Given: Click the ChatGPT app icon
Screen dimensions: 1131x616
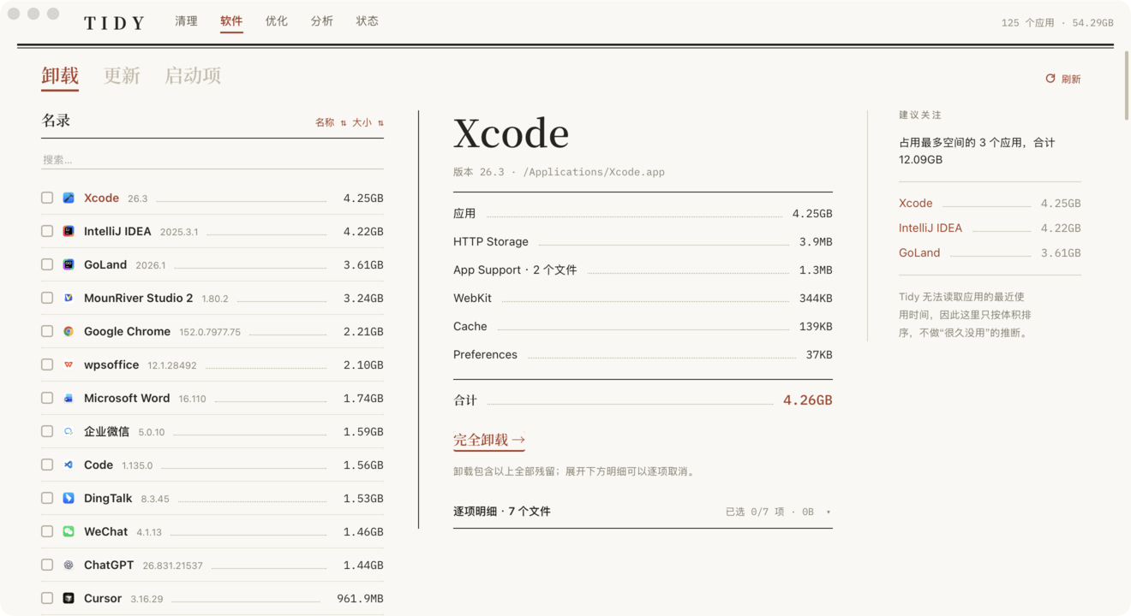Looking at the screenshot, I should click(x=69, y=565).
